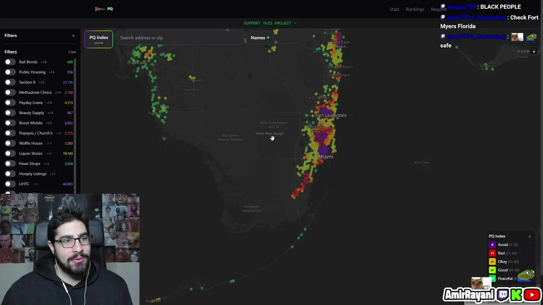Screen dimensions: 543x305
Task: Click the Pembroke Pines map label
Action: pos(316,129)
